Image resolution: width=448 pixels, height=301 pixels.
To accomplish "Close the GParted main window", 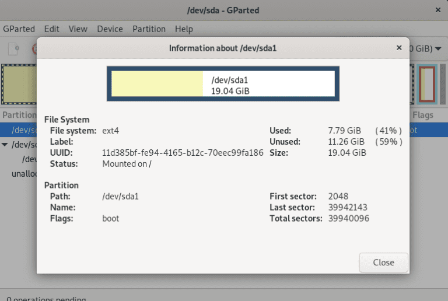I will click(437, 10).
